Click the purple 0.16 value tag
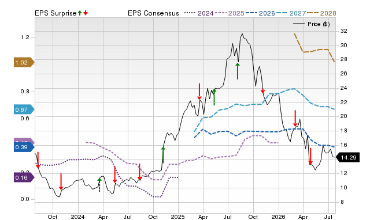Image resolution: width=370 pixels, height=220 pixels. pos(24,177)
